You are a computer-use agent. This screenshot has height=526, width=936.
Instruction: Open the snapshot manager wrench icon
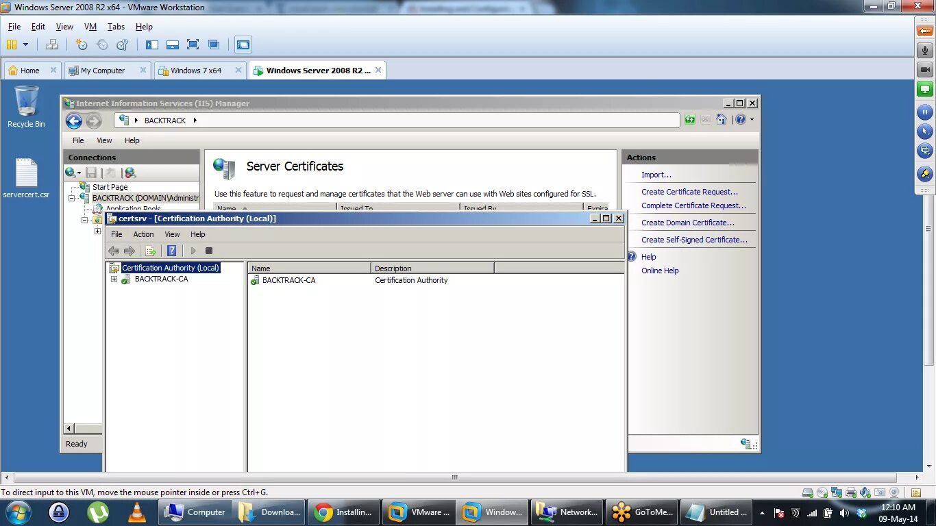pyautogui.click(x=123, y=45)
